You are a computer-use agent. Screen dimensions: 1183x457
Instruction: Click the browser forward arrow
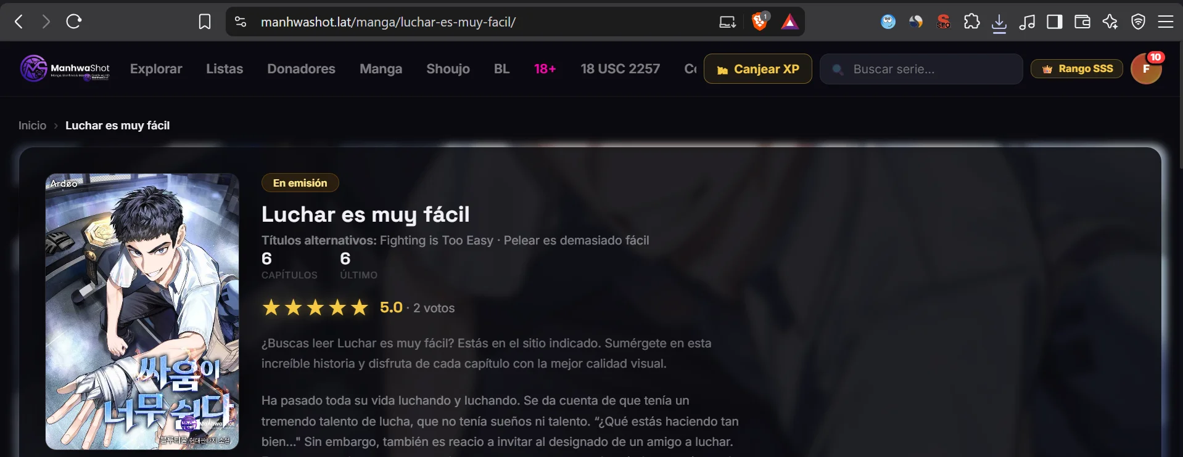point(46,22)
